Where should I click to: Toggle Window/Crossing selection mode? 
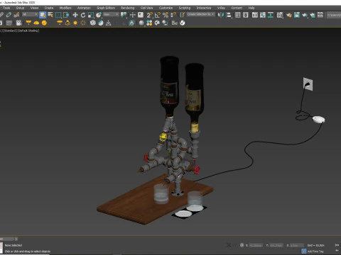tap(66, 15)
